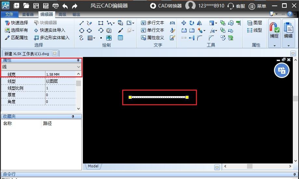This screenshot has height=179, width=299.
Task: Save the drawing with floppy icon
Action: tap(36, 6)
